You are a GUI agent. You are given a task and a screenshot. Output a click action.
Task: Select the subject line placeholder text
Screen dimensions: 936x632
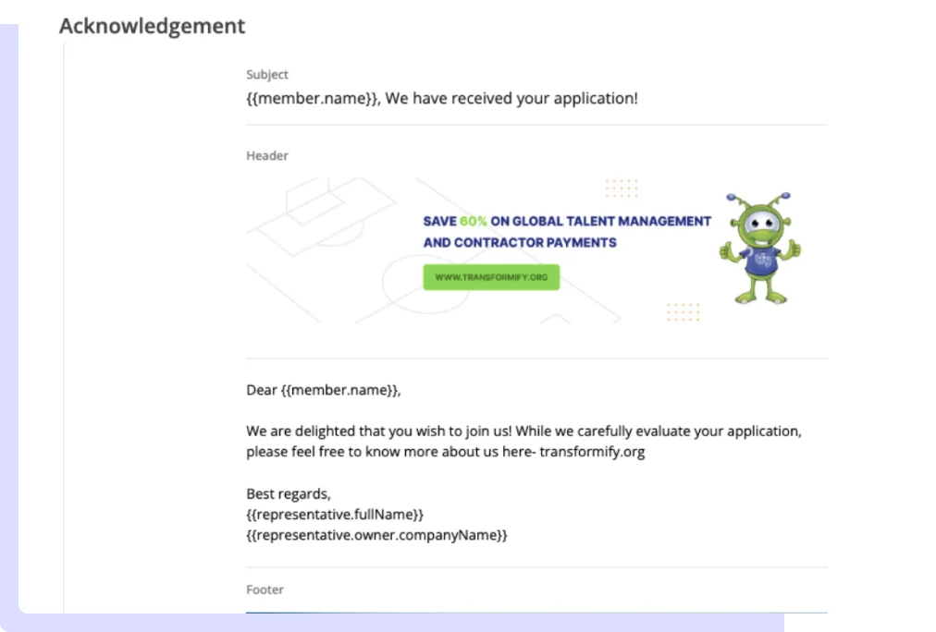441,98
